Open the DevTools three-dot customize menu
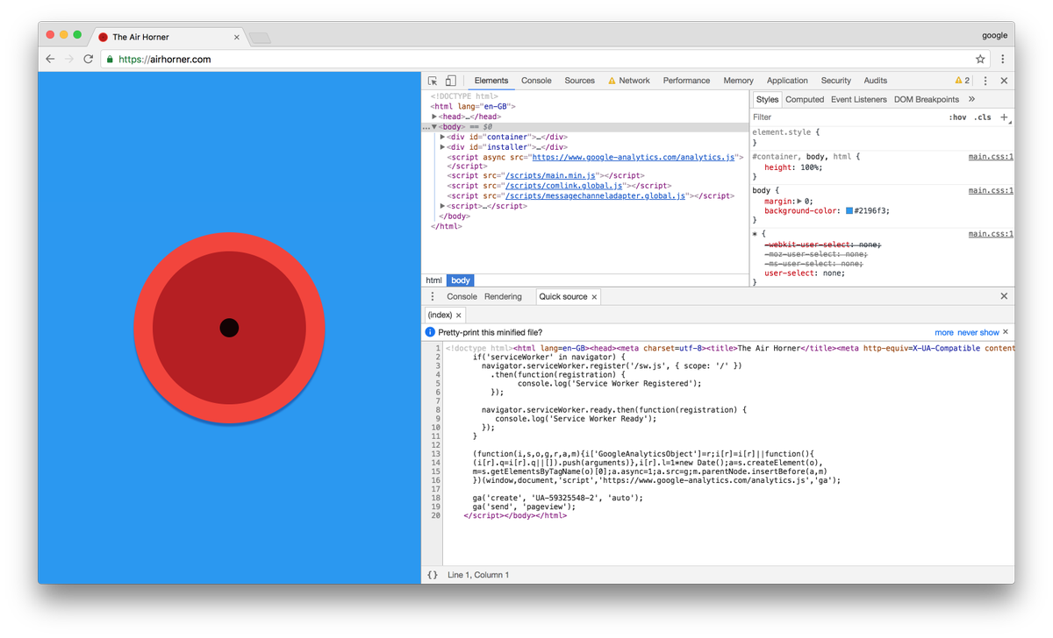1053x638 pixels. [x=985, y=81]
